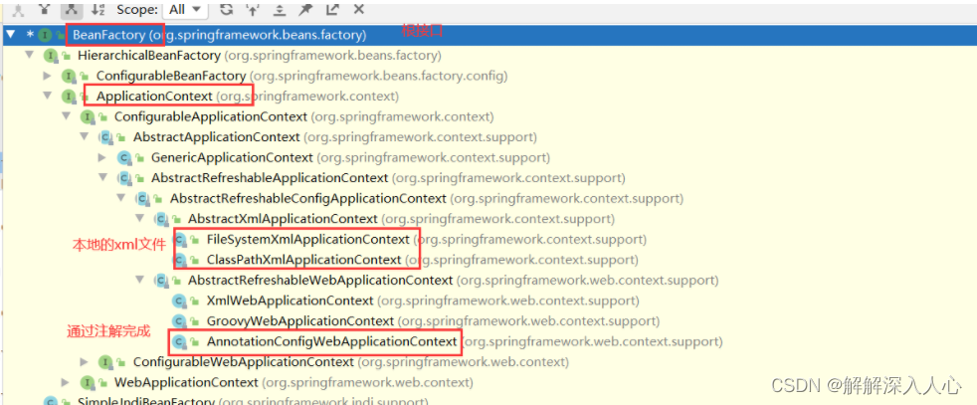
Task: Click the expand all toolbar icon
Action: pyautogui.click(x=280, y=8)
